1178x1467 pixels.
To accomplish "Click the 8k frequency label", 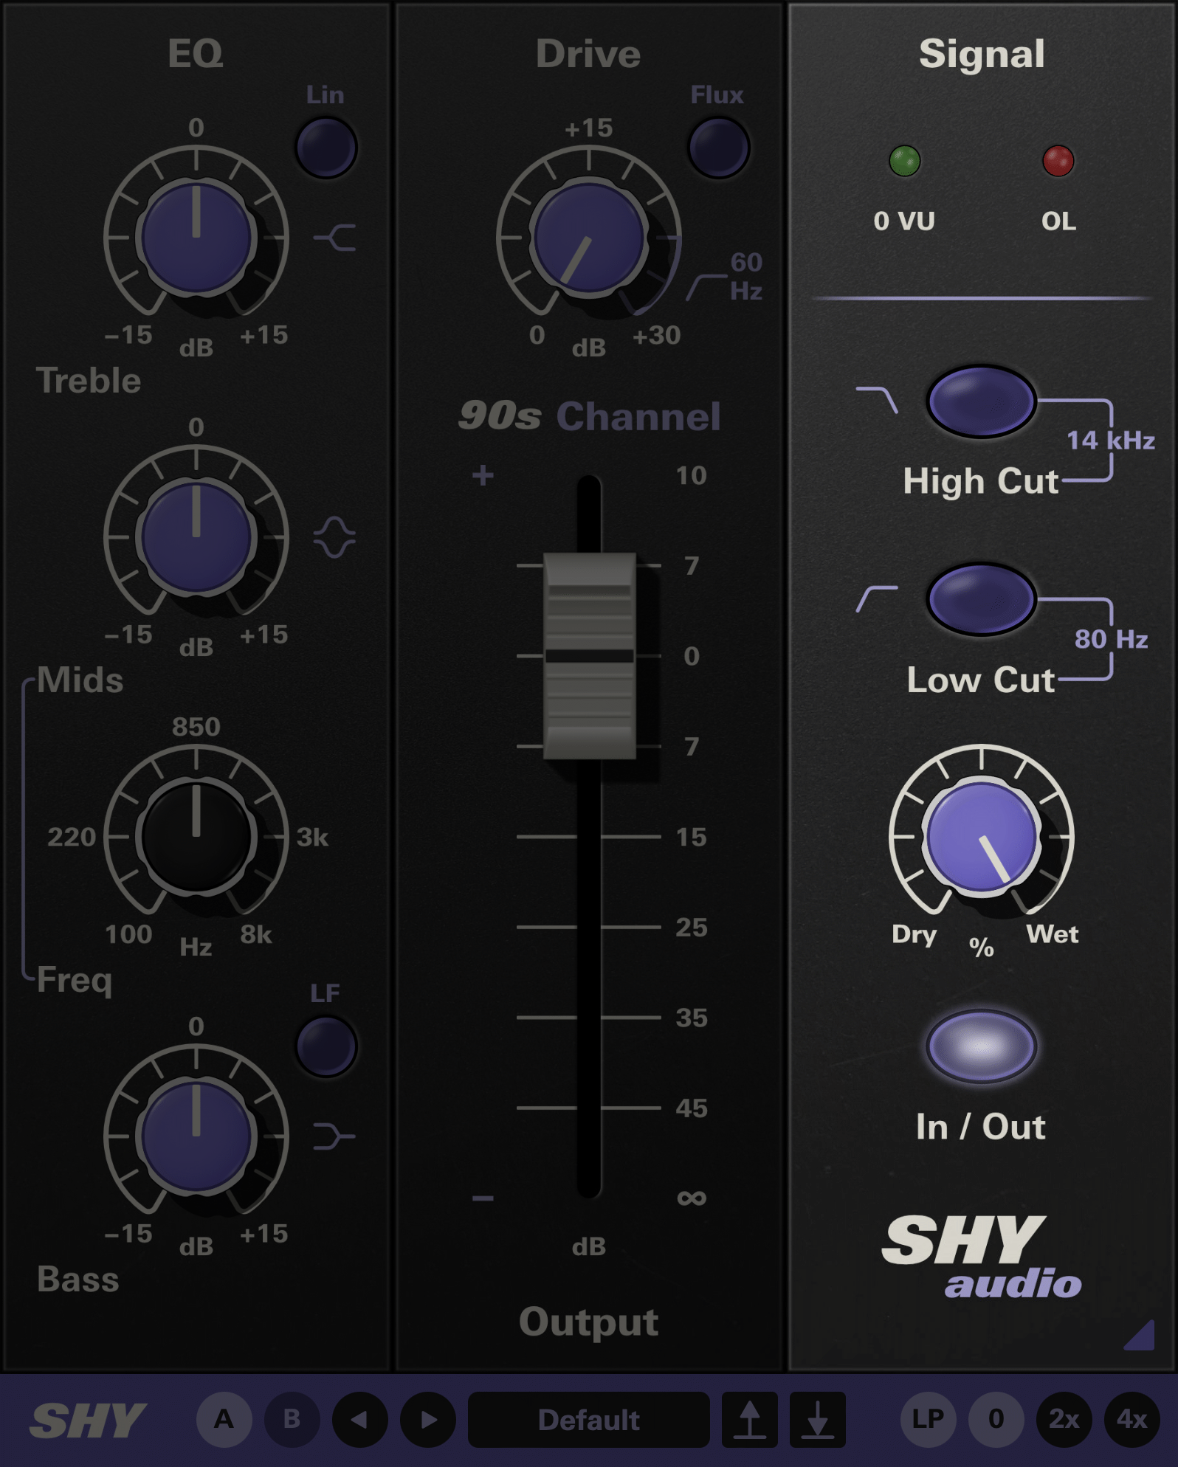I will (256, 935).
